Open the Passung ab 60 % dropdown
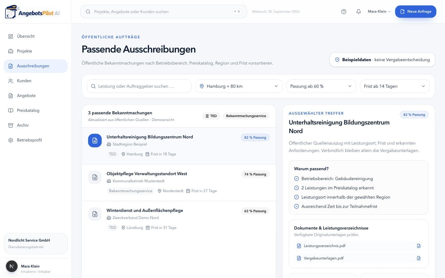The image size is (445, 278). (x=321, y=86)
